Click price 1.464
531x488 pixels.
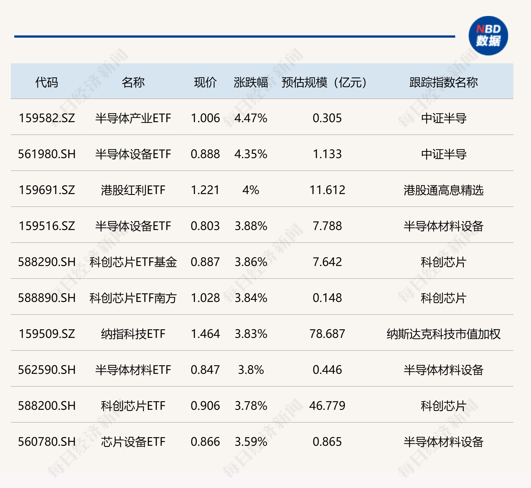tap(205, 334)
